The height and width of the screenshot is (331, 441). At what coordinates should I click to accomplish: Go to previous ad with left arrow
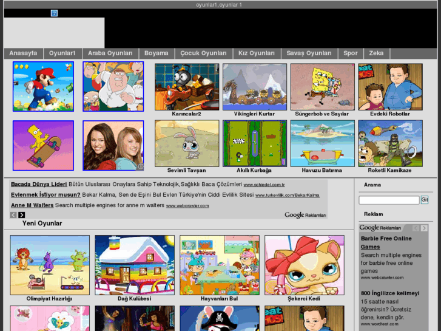coord(13,215)
